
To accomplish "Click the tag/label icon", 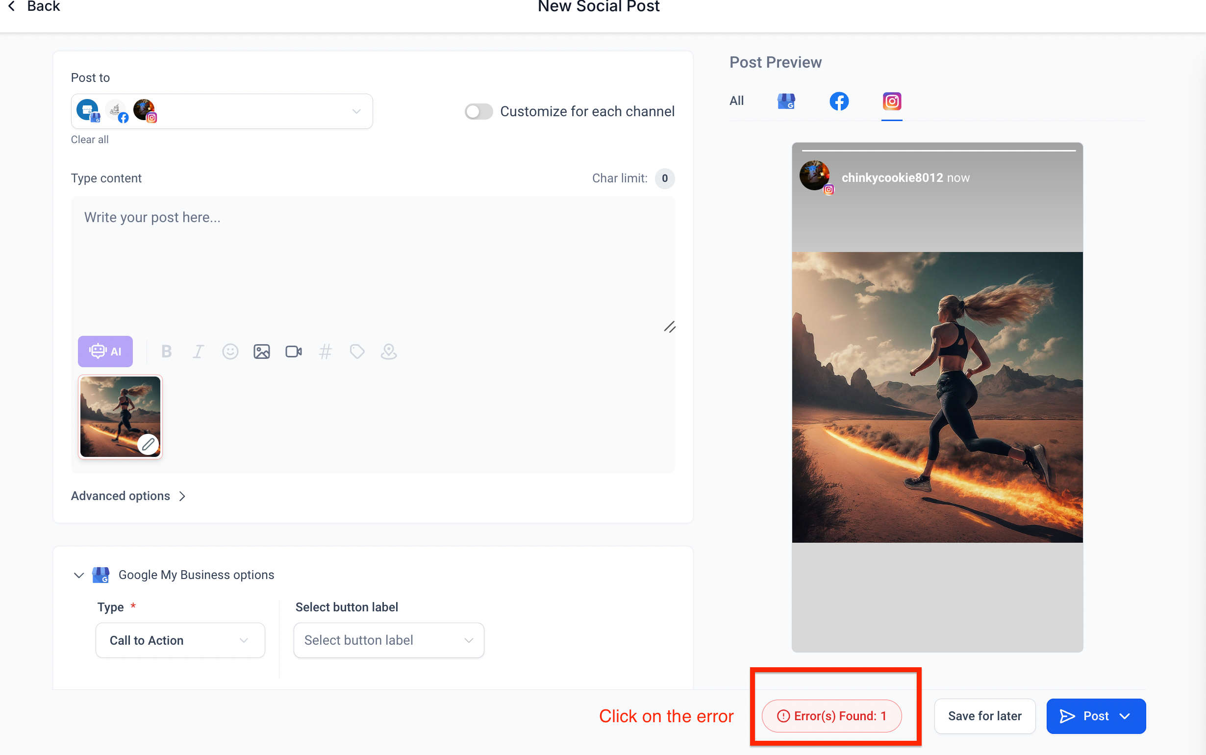I will point(357,352).
